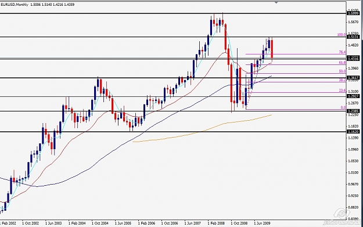The height and width of the screenshot is (227, 363).
Task: Click the 1.4820 price axis value
Action: [354, 45]
